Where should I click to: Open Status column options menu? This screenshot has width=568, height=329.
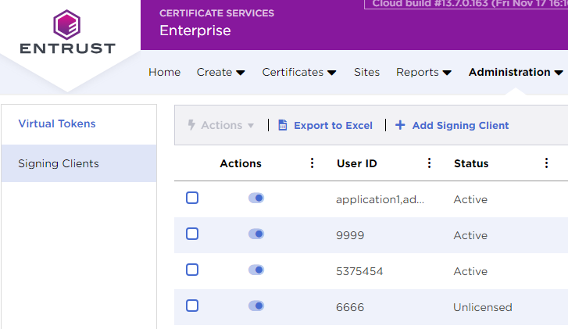tap(546, 163)
